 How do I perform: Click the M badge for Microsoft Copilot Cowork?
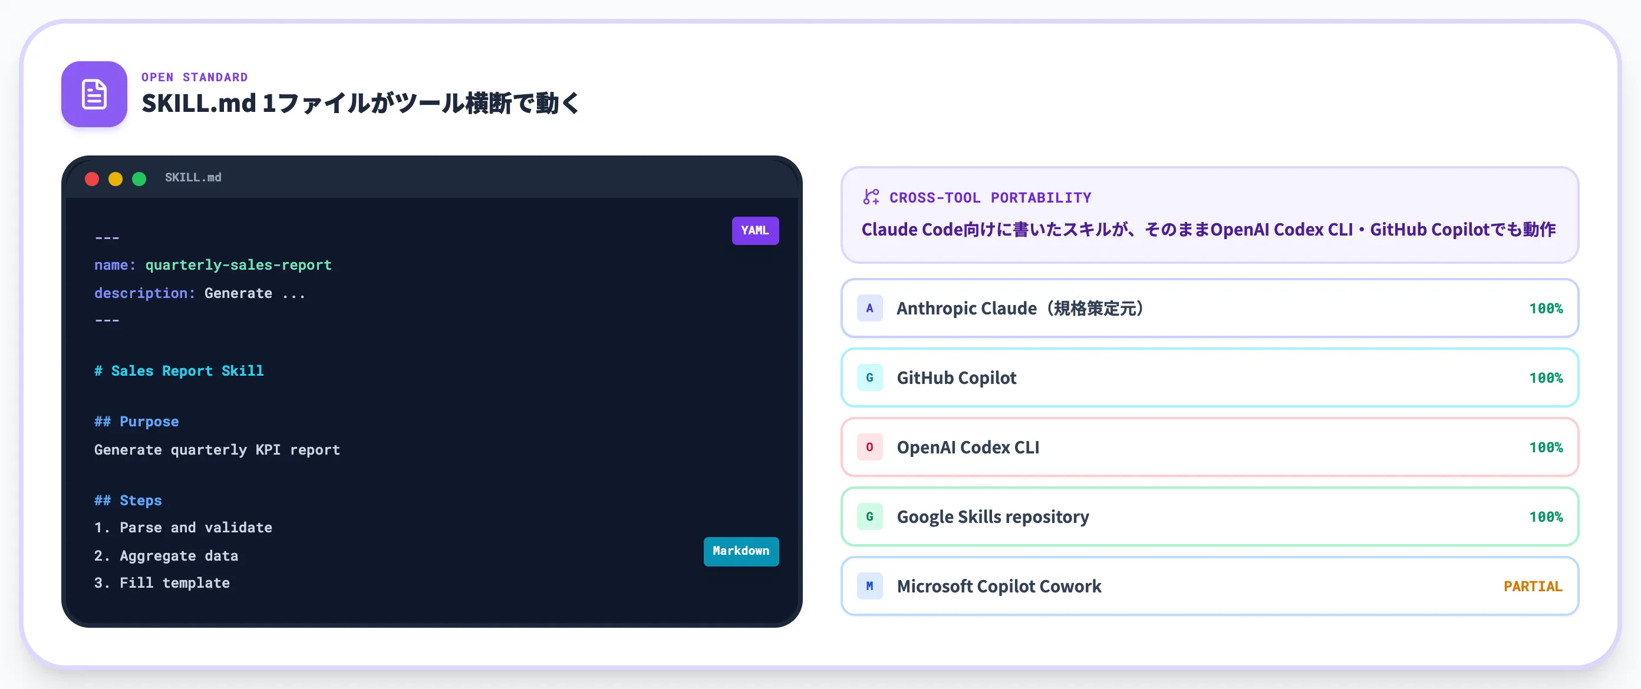(869, 585)
